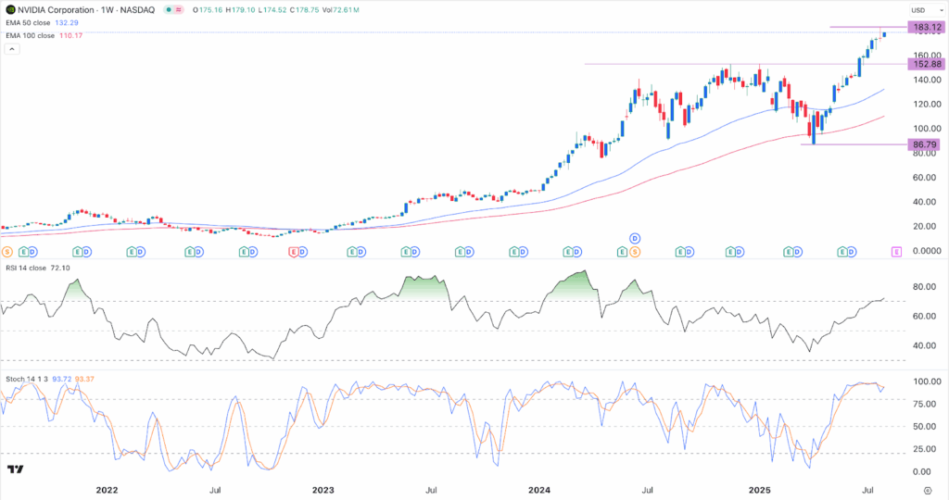
Task: Click the 75.00 Stoch axis label
Action: (x=925, y=404)
